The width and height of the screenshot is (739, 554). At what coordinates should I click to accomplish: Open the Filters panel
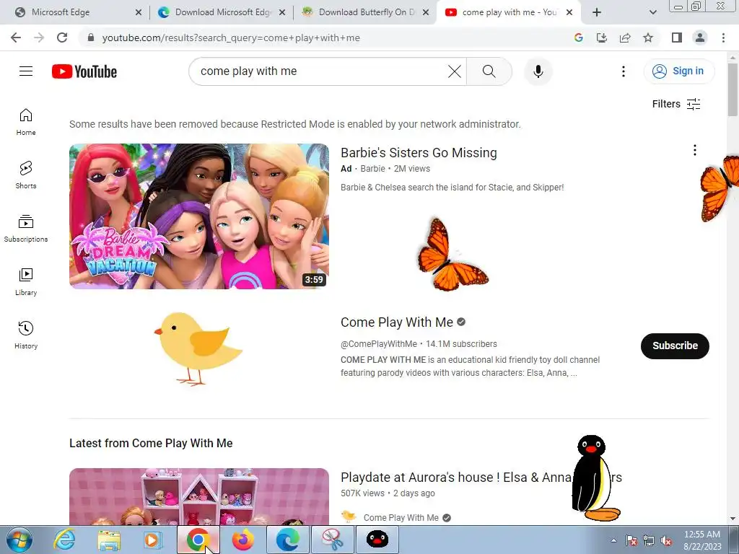[676, 104]
